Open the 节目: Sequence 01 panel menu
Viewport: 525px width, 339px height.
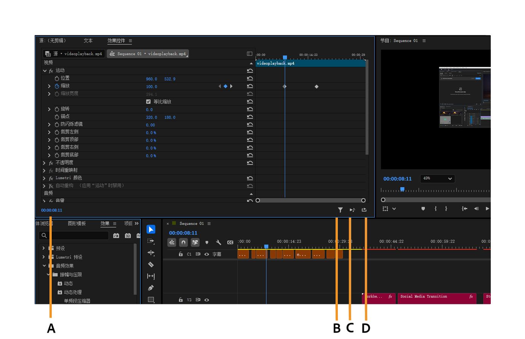pos(424,41)
